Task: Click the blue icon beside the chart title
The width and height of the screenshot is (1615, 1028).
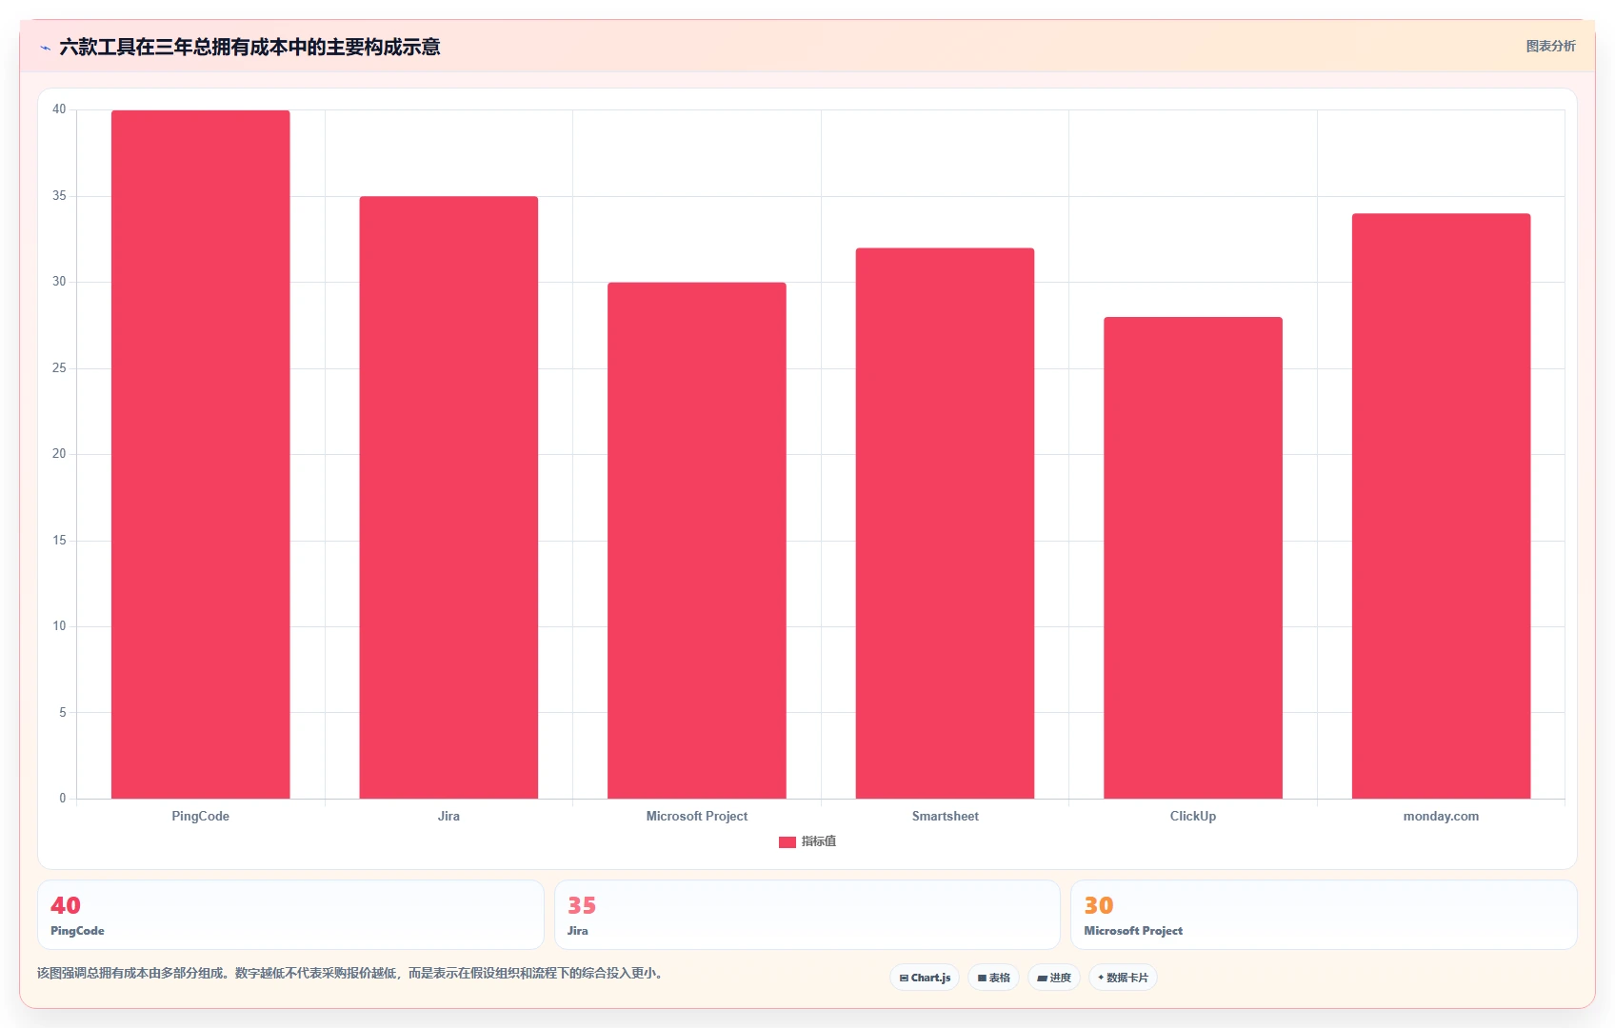Action: pyautogui.click(x=45, y=48)
